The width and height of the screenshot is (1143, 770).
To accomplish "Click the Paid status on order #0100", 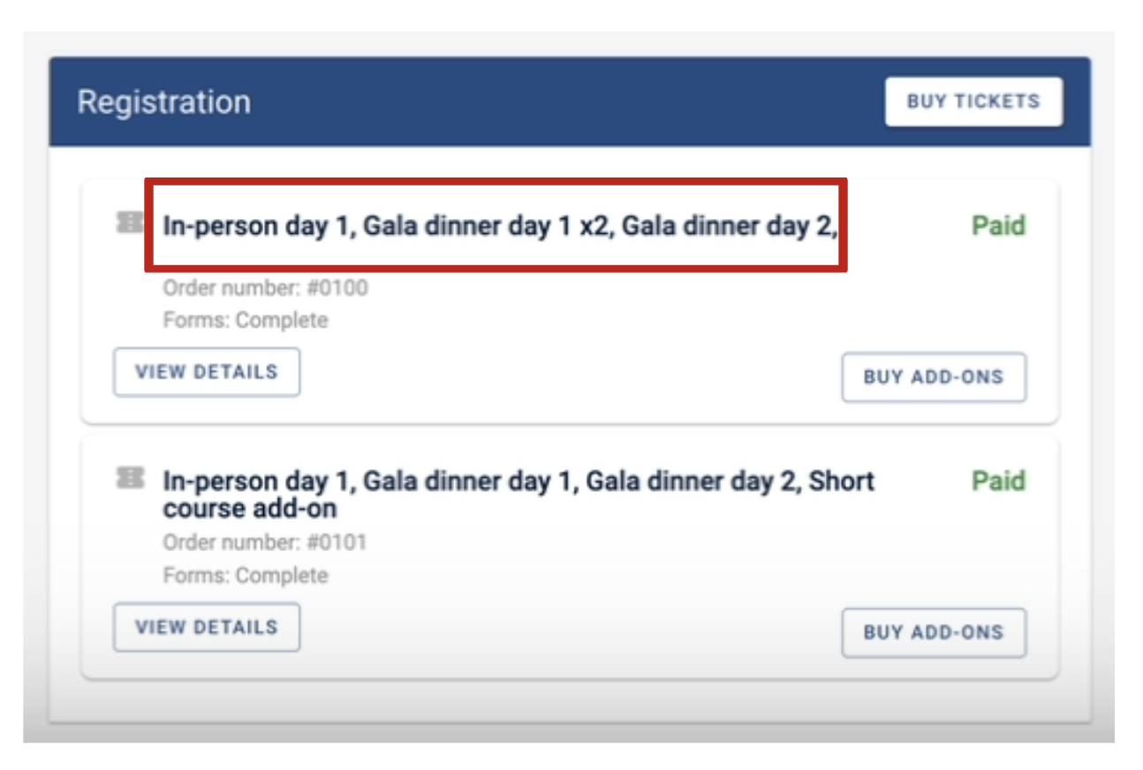I will [x=999, y=226].
